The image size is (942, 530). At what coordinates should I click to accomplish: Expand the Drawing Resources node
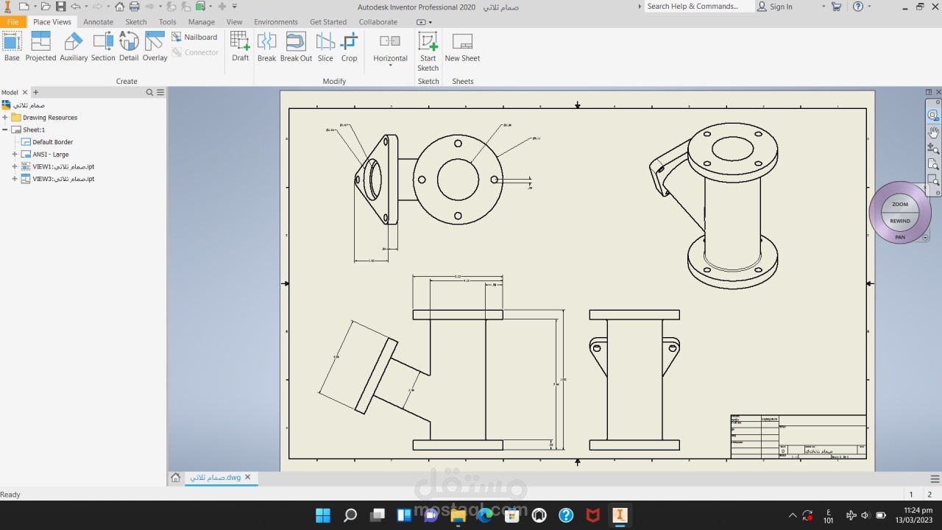(x=5, y=118)
